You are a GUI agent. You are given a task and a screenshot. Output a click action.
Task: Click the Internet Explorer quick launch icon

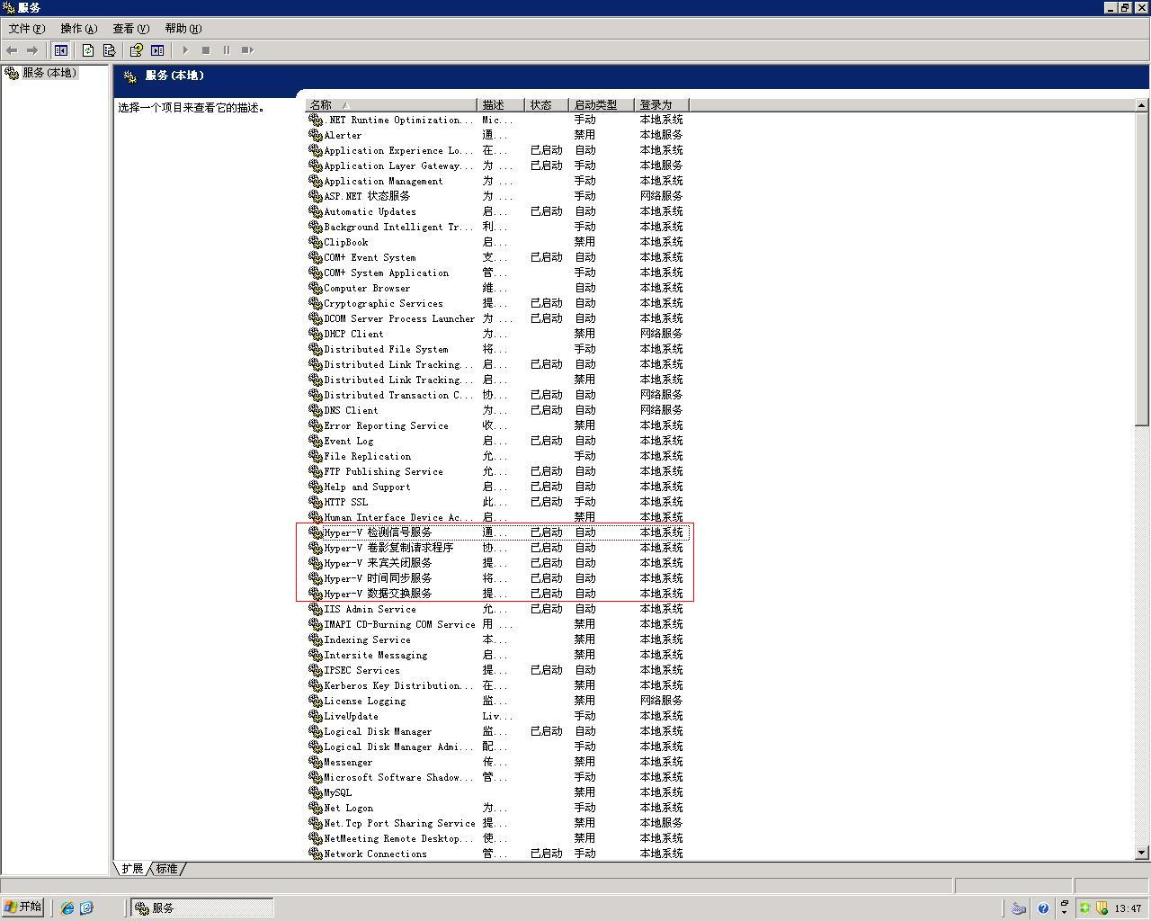pyautogui.click(x=67, y=908)
